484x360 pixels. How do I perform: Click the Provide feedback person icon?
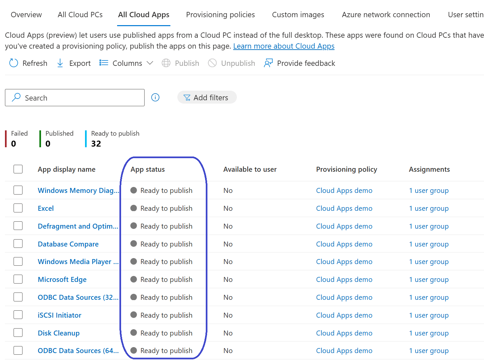click(x=268, y=63)
